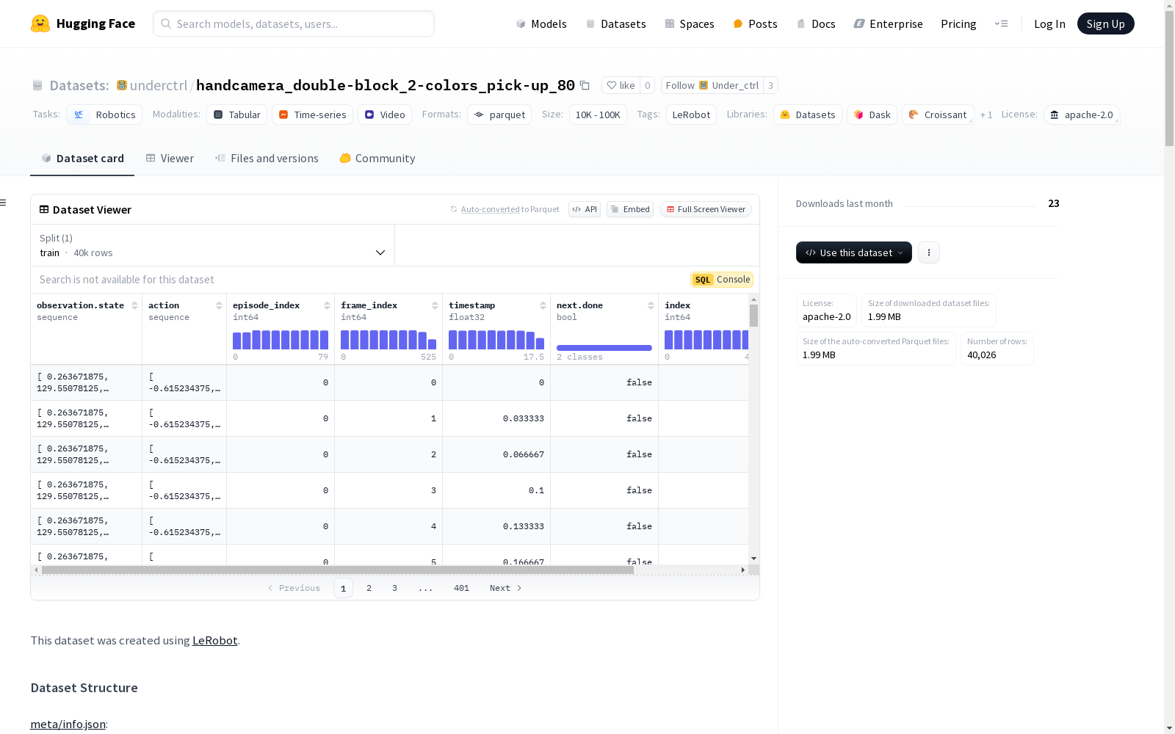Screen dimensions: 1175x734
Task: Copy the dataset name with the copy icon
Action: click(x=585, y=85)
